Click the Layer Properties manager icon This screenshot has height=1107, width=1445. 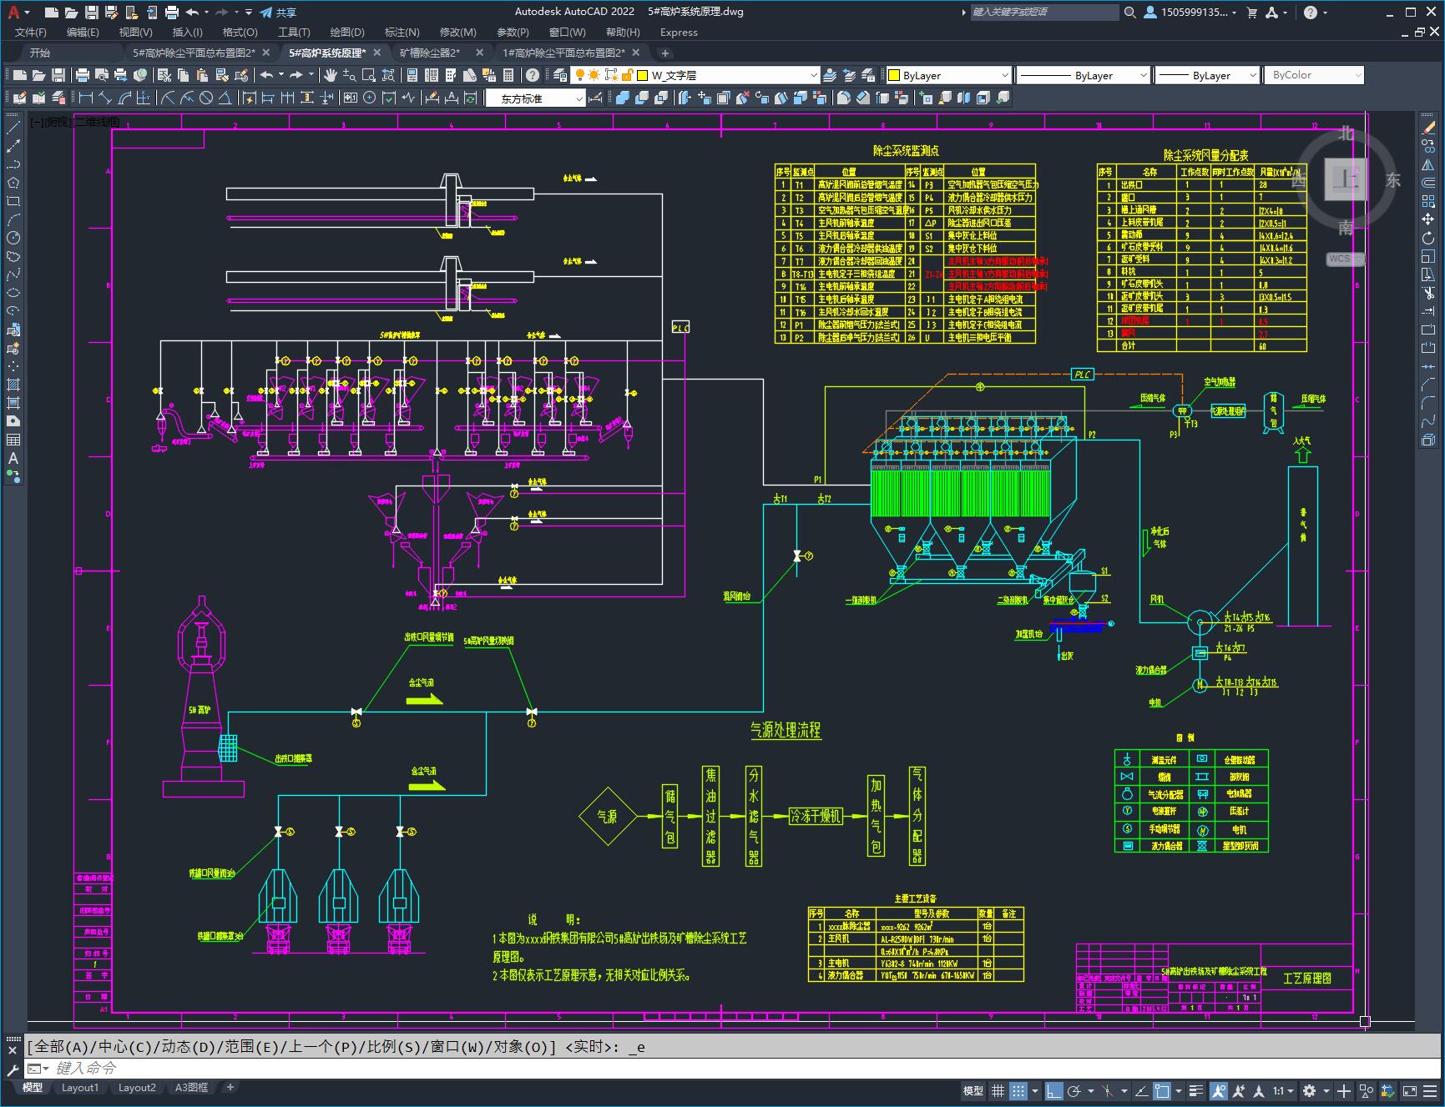click(559, 75)
